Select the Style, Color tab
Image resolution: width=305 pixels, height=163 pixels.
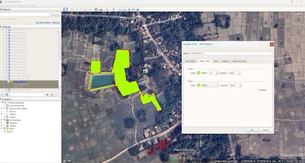205,61
